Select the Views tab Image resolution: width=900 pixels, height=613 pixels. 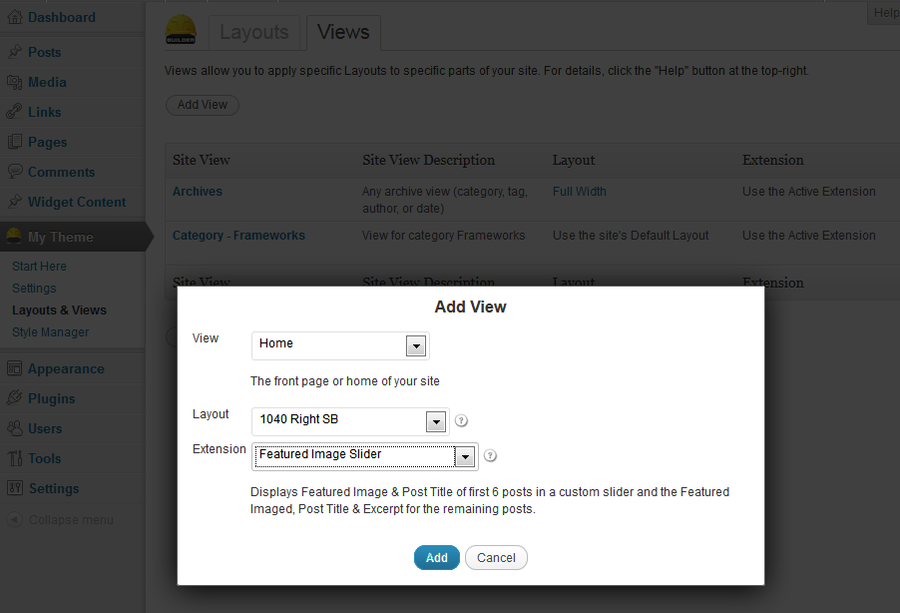point(343,32)
